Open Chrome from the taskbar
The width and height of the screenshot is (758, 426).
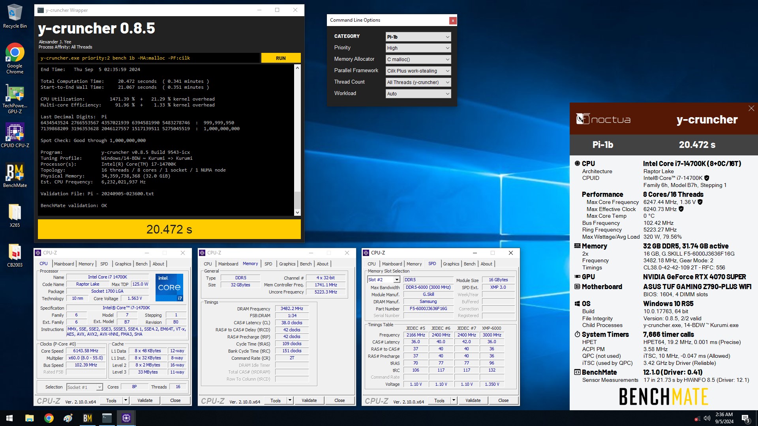pos(49,418)
